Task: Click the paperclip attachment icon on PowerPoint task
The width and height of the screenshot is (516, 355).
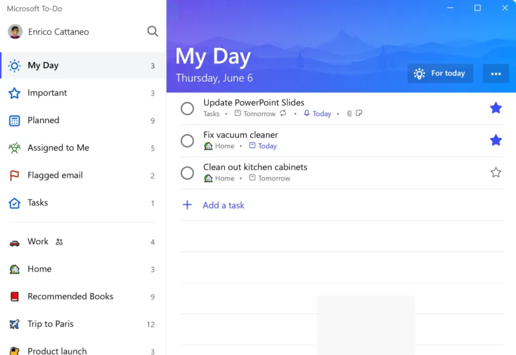Action: [349, 113]
